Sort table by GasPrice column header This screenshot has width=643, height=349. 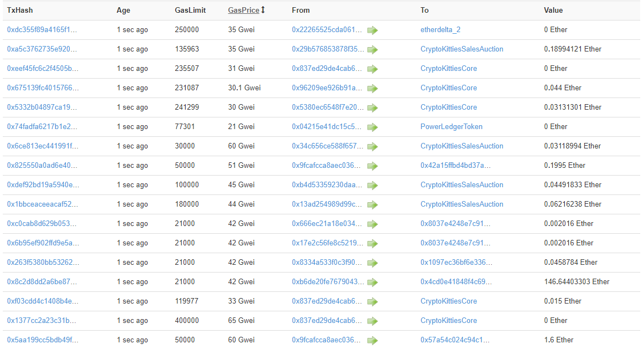pyautogui.click(x=243, y=10)
